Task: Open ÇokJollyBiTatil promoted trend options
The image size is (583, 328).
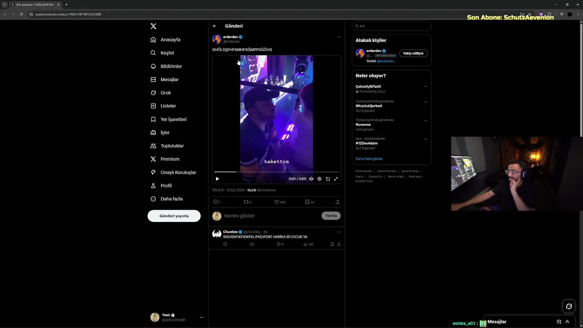Action: [x=425, y=87]
